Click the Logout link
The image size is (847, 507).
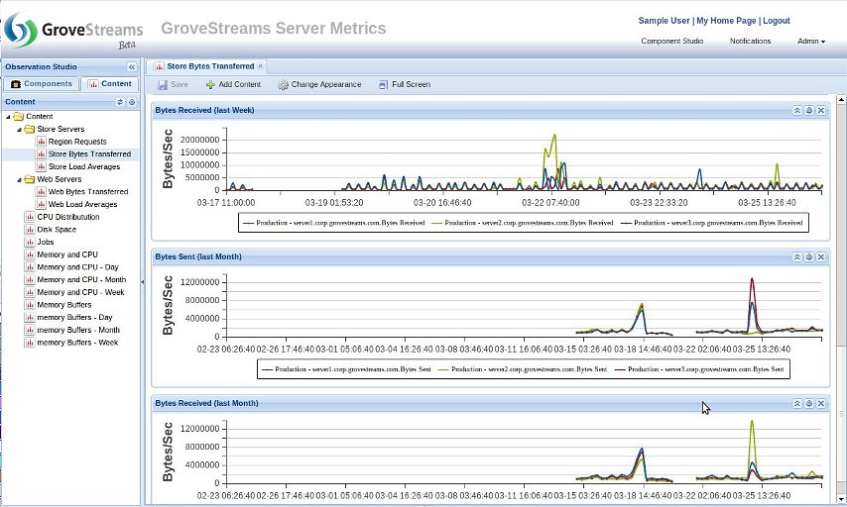click(776, 20)
